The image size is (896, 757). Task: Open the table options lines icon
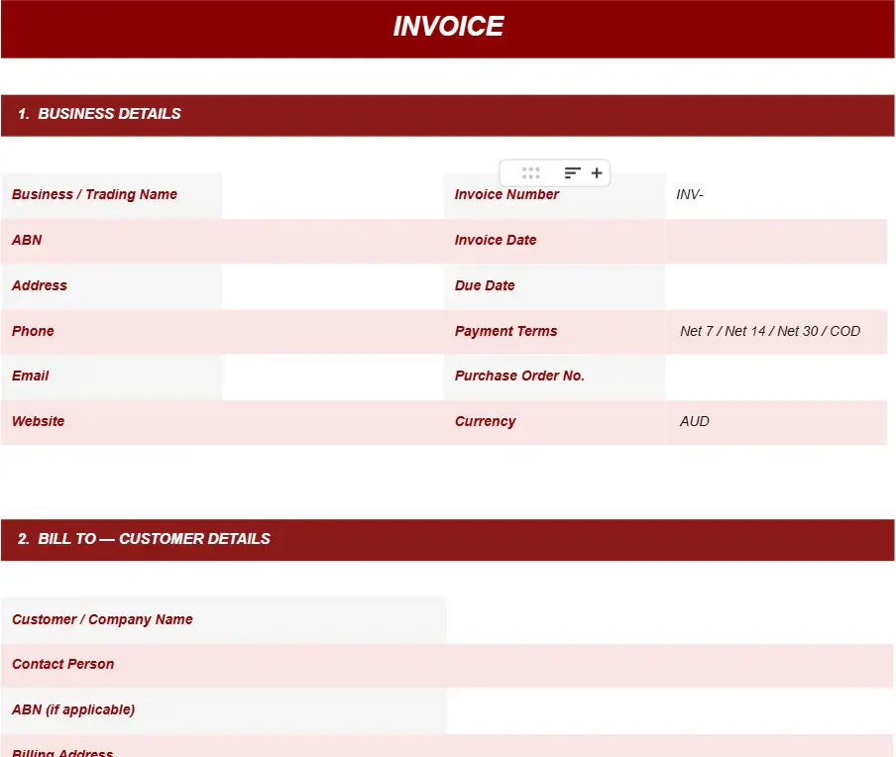573,173
